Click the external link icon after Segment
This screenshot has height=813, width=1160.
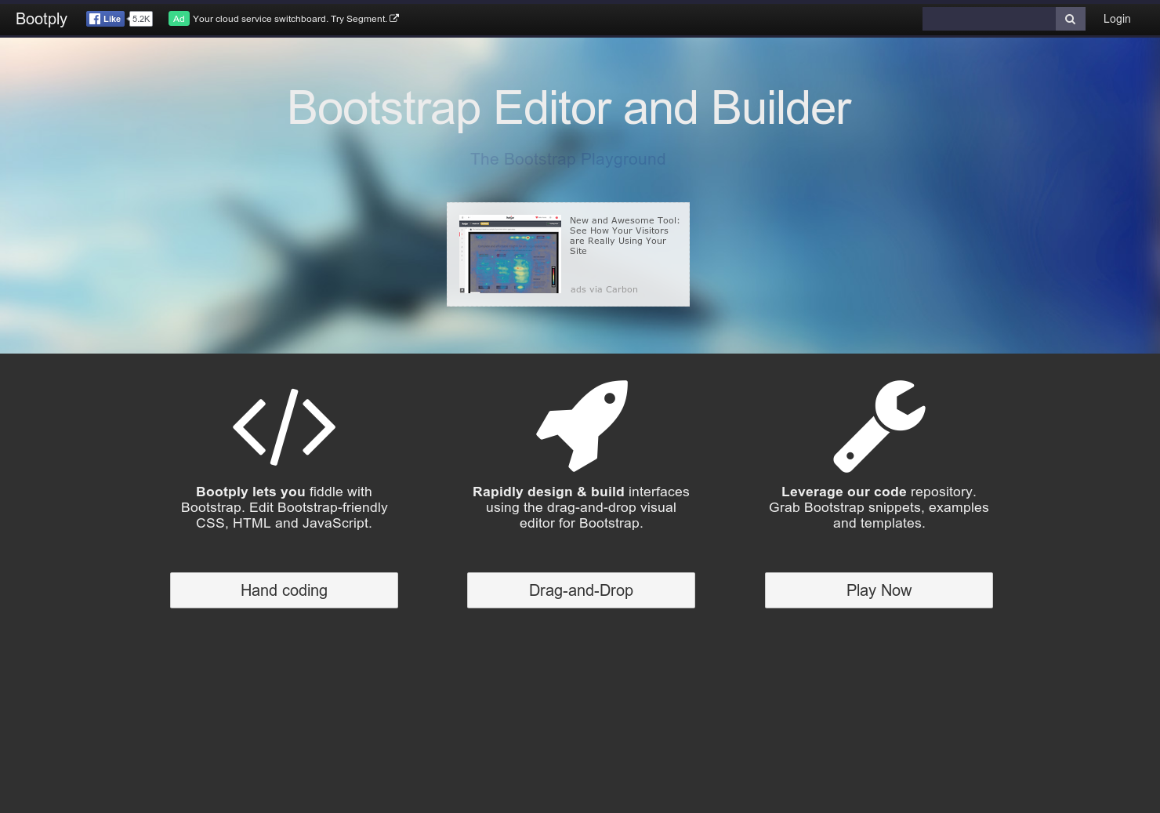[x=394, y=18]
